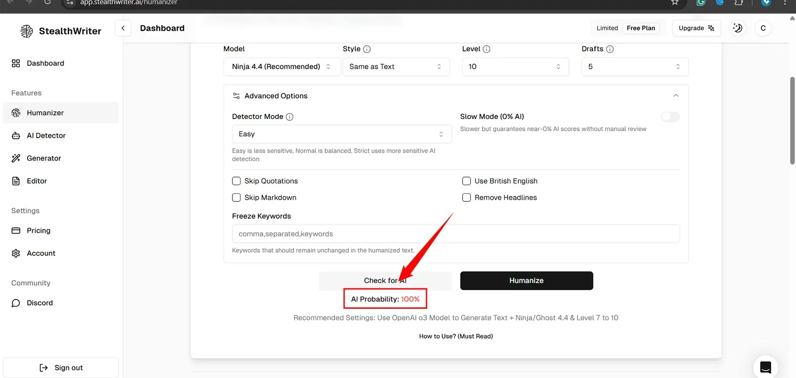Open browser three-dot menu

tap(785, 3)
